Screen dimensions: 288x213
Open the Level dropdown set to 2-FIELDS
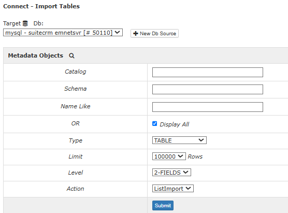coord(171,173)
